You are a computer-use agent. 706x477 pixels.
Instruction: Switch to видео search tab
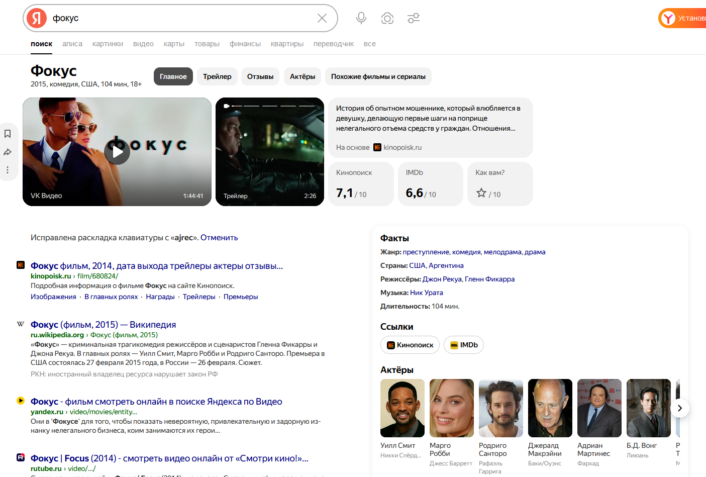tap(143, 44)
